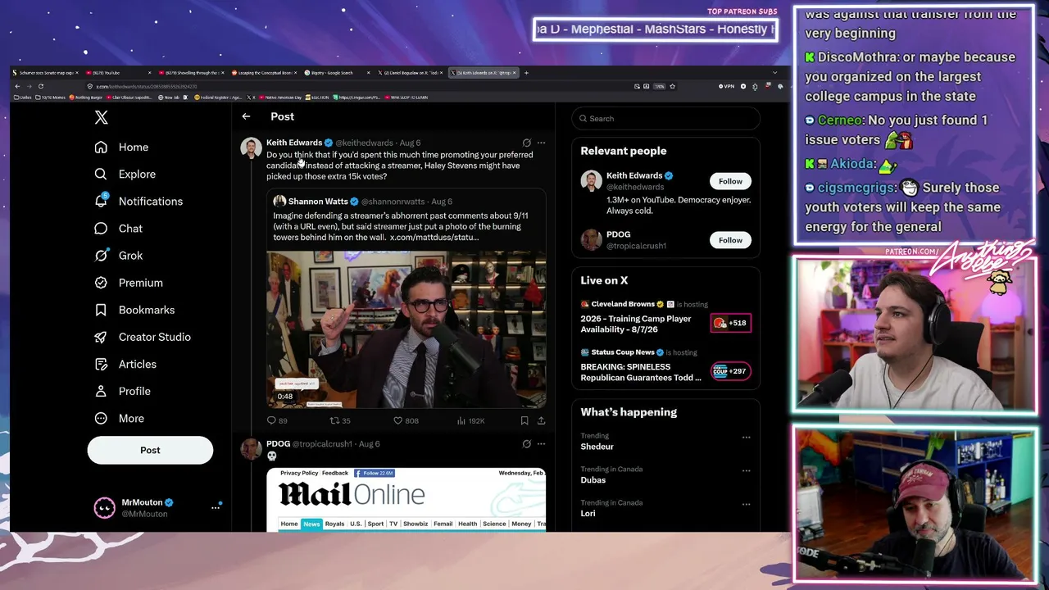This screenshot has width=1049, height=590.
Task: Follow PDOG in Relevant people
Action: point(730,240)
